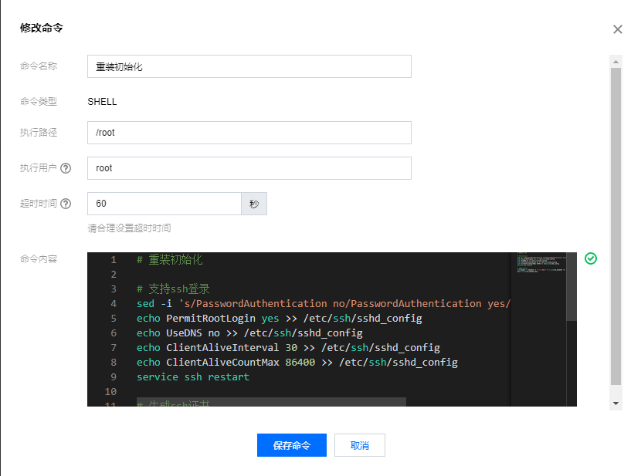Close the 修改命令 dialog
This screenshot has height=476, width=641.
point(617,29)
